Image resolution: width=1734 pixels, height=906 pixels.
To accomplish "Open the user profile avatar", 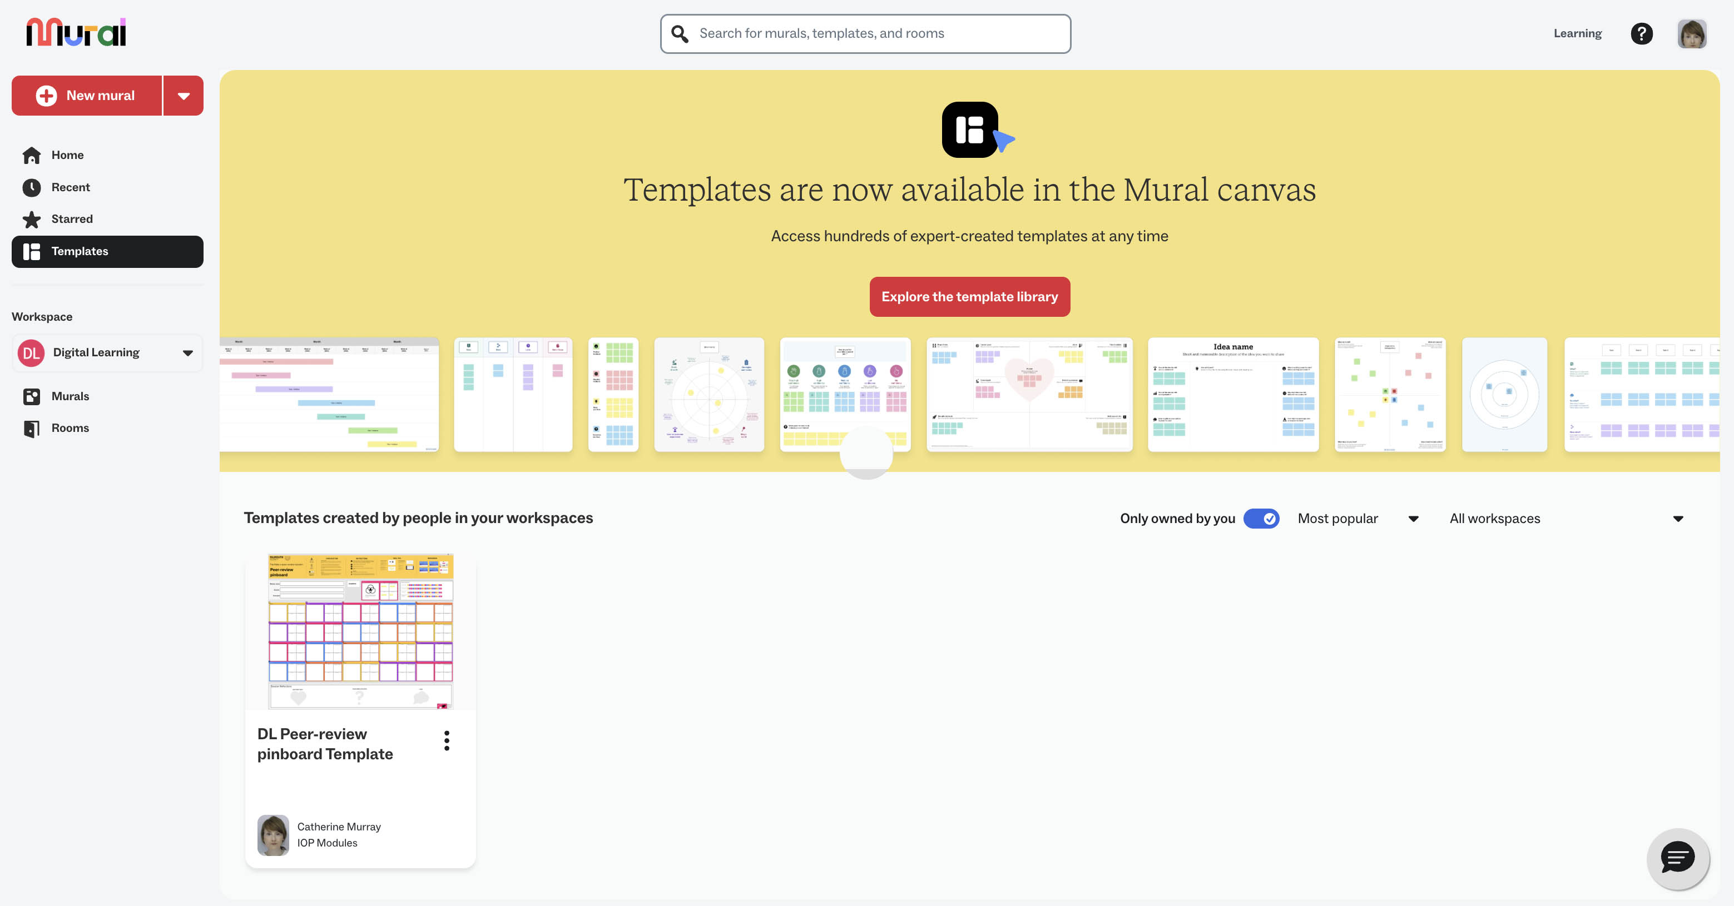I will click(1691, 34).
